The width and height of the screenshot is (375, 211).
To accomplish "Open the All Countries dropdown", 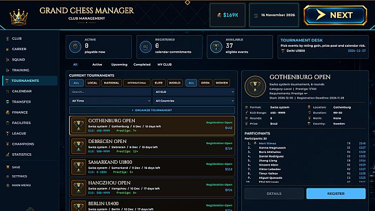I will click(x=194, y=101).
